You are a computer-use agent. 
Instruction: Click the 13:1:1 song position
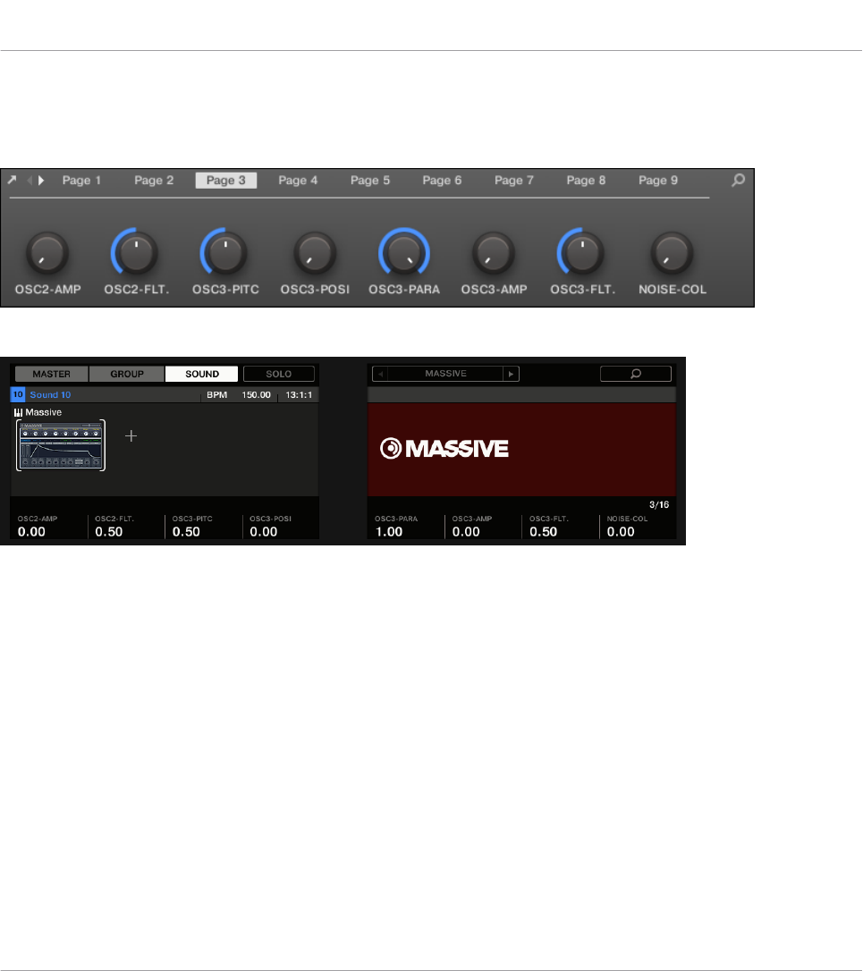[x=299, y=394]
